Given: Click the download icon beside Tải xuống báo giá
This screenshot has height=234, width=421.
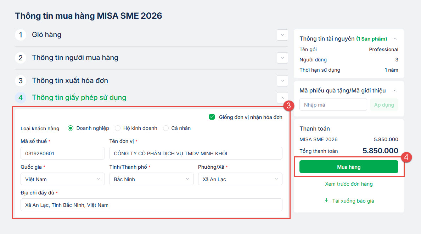Looking at the screenshot, I should click(326, 201).
